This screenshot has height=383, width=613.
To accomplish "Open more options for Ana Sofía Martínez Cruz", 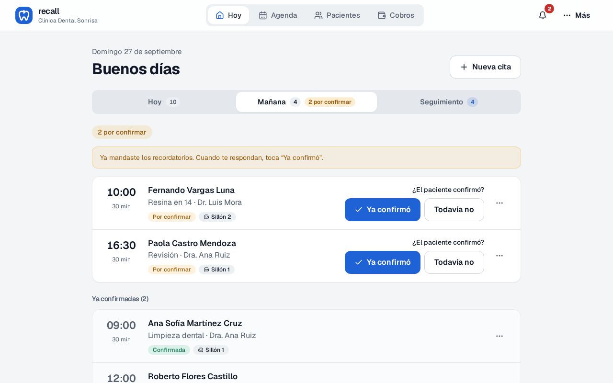I will tap(499, 336).
